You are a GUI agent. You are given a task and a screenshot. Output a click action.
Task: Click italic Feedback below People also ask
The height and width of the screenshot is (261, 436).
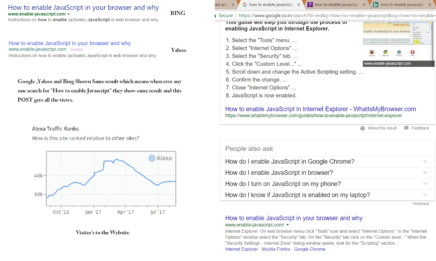421,204
